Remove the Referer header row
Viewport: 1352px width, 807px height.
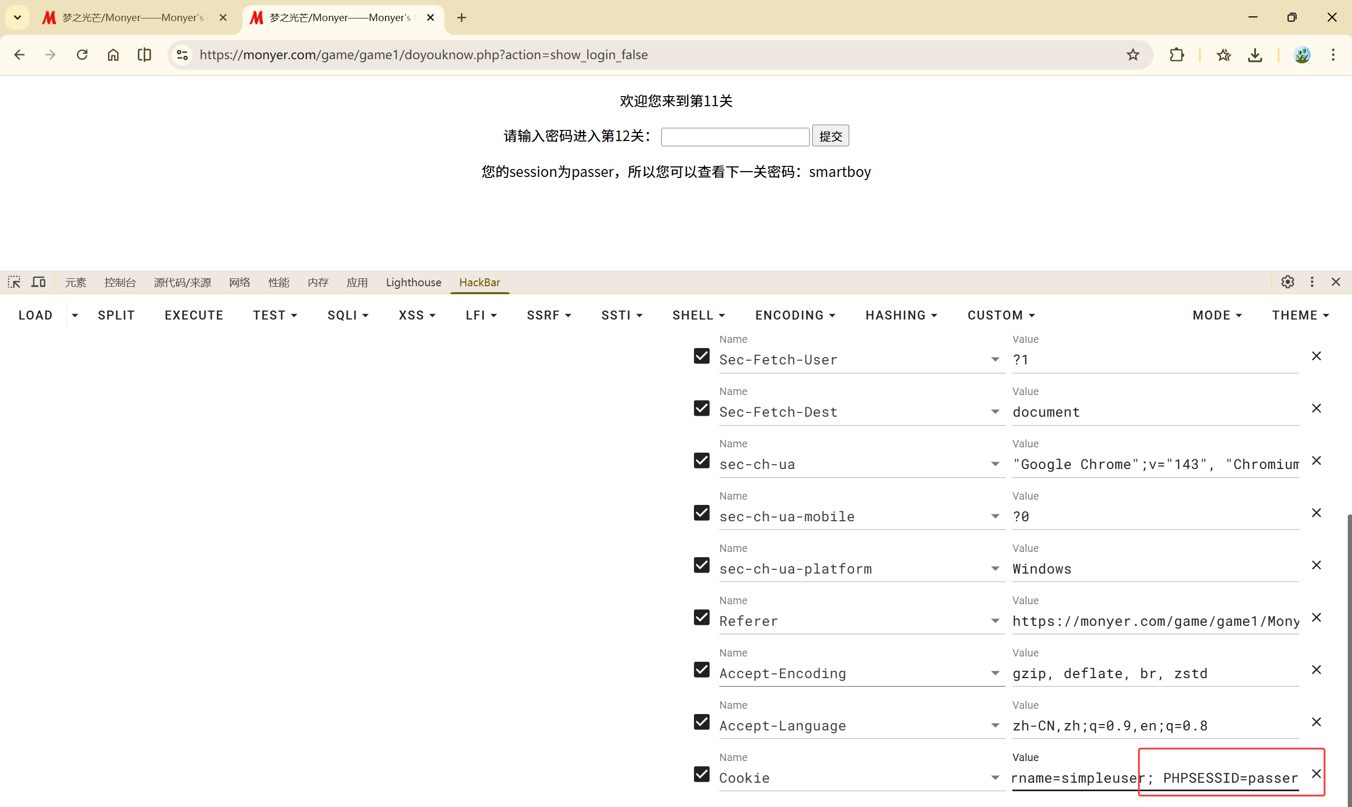pos(1316,617)
